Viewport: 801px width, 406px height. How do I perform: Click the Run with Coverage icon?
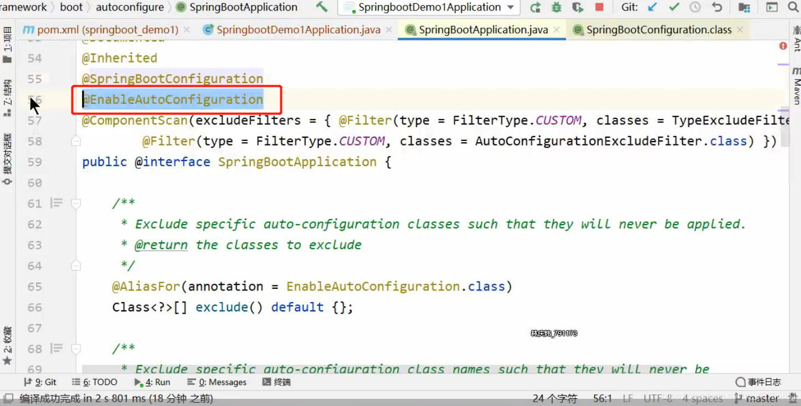[578, 7]
